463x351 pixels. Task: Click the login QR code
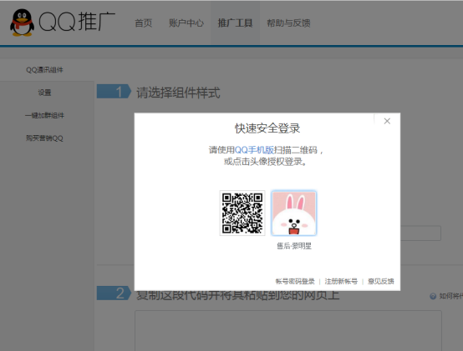(x=242, y=213)
